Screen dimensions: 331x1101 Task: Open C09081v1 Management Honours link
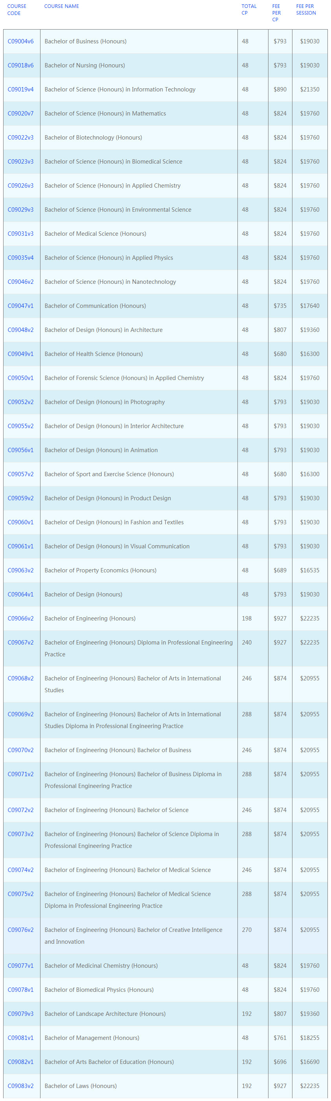point(20,1038)
